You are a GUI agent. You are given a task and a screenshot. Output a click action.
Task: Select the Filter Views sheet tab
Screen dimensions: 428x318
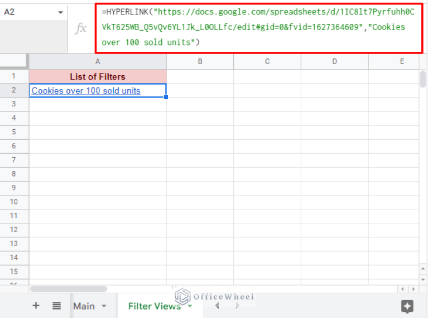click(x=155, y=306)
